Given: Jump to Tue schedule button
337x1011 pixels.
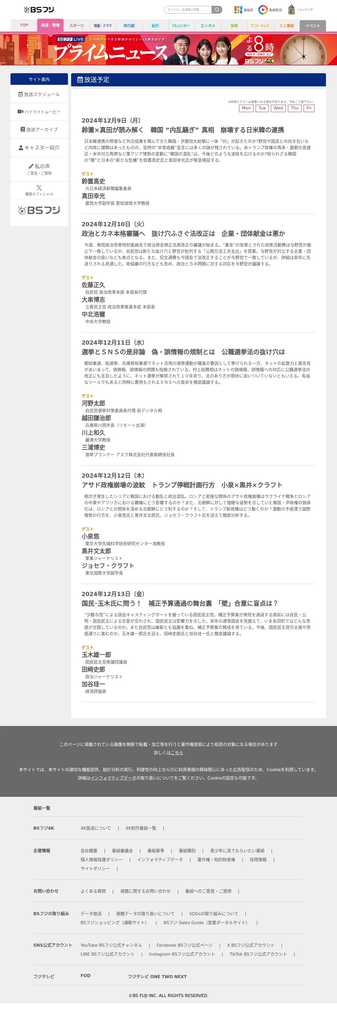Looking at the screenshot, I should point(262,108).
